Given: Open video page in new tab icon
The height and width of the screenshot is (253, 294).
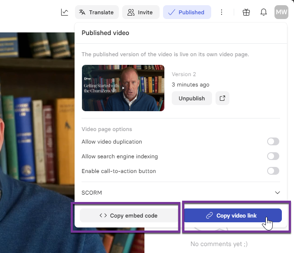Looking at the screenshot, I should pos(222,98).
